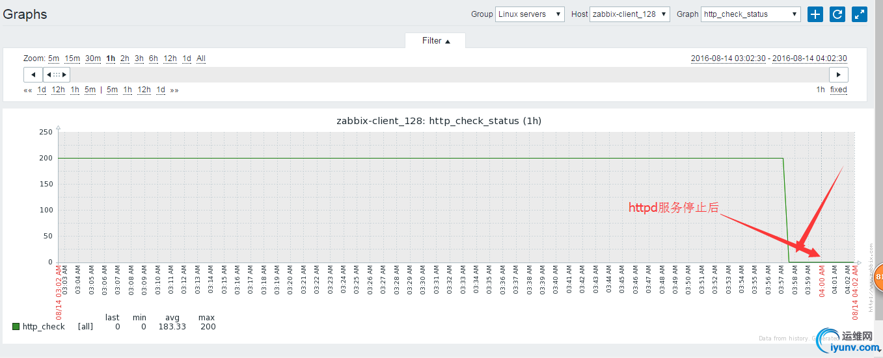Click the »» jump-forward arrows
The width and height of the screenshot is (883, 358).
click(174, 90)
